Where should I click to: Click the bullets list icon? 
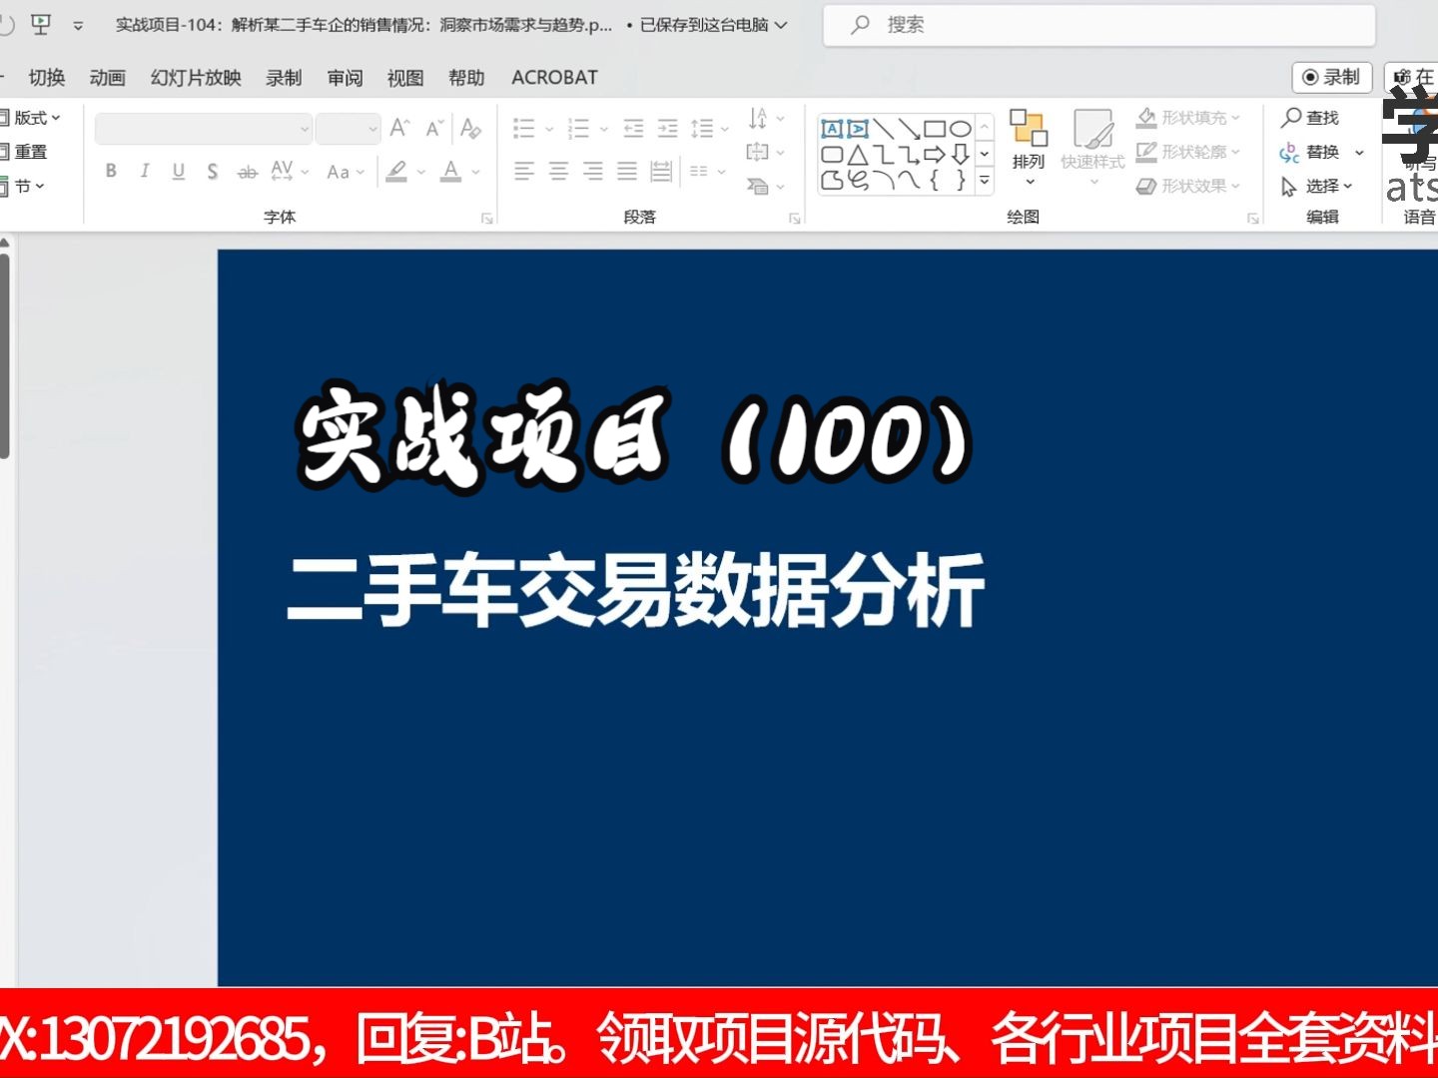523,128
